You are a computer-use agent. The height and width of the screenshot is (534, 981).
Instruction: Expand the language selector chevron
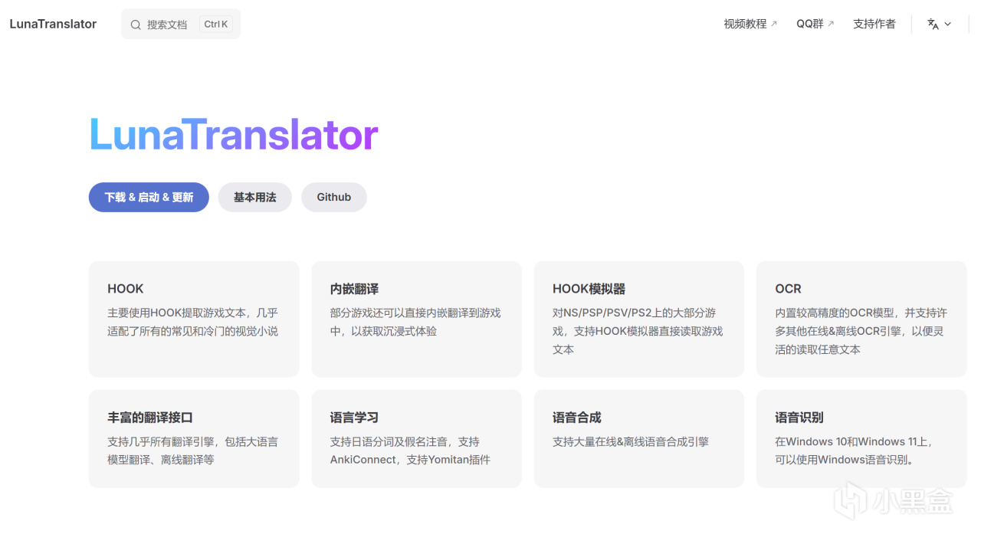[948, 24]
